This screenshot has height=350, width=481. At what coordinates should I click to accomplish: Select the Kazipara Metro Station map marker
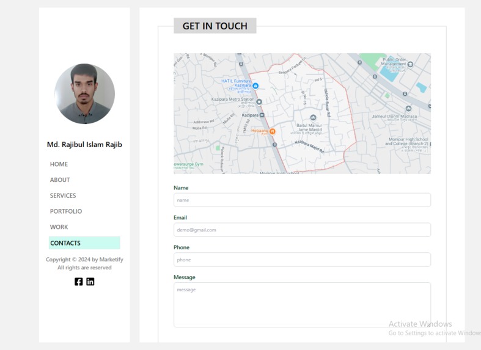[x=259, y=102]
